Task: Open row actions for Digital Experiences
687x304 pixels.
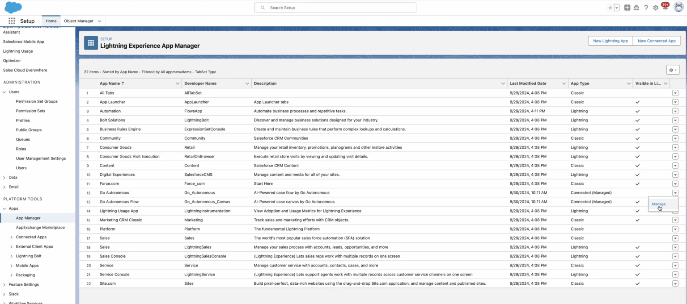Action: 675,175
